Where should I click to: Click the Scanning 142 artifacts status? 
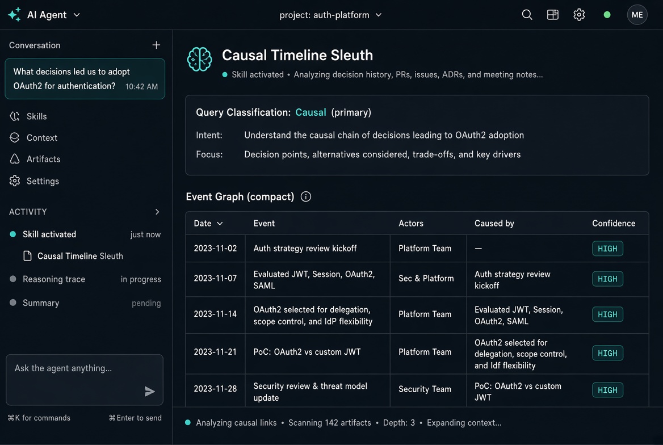(329, 423)
